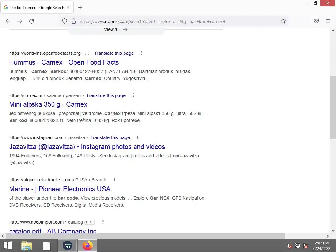Image resolution: width=336 pixels, height=252 pixels.
Task: Click the network tray icon
Action: tap(297, 246)
